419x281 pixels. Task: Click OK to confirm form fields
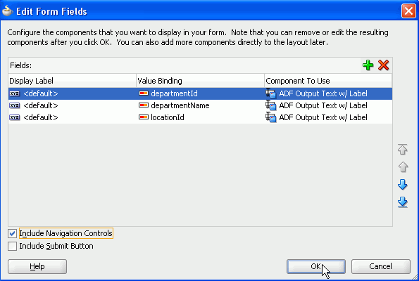pos(316,266)
